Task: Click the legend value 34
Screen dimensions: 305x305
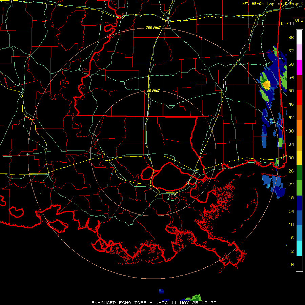Action: coord(291,144)
